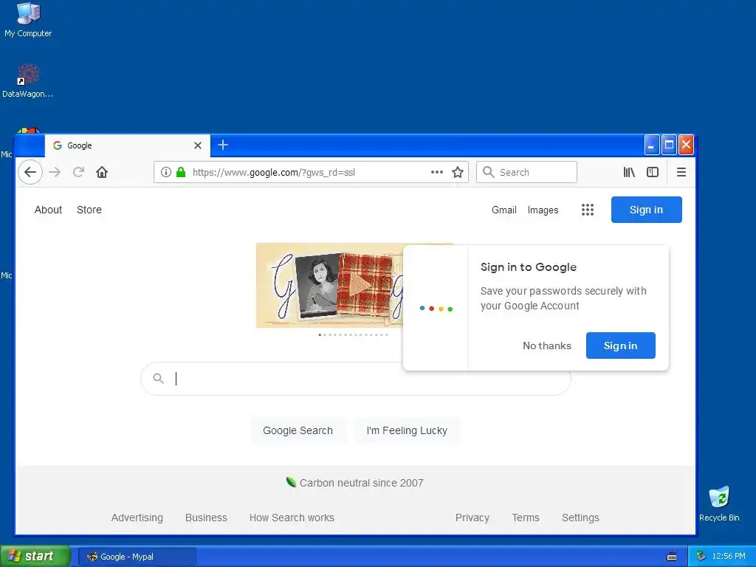
Task: Open the hamburger application menu
Action: click(x=681, y=172)
